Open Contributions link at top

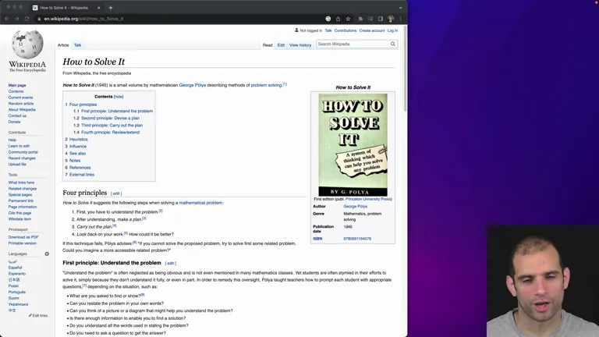(346, 30)
